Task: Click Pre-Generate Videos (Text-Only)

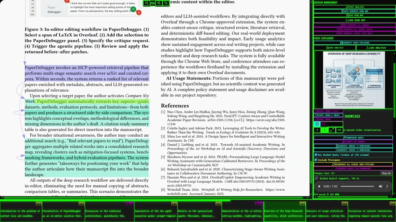Action: click(x=355, y=33)
